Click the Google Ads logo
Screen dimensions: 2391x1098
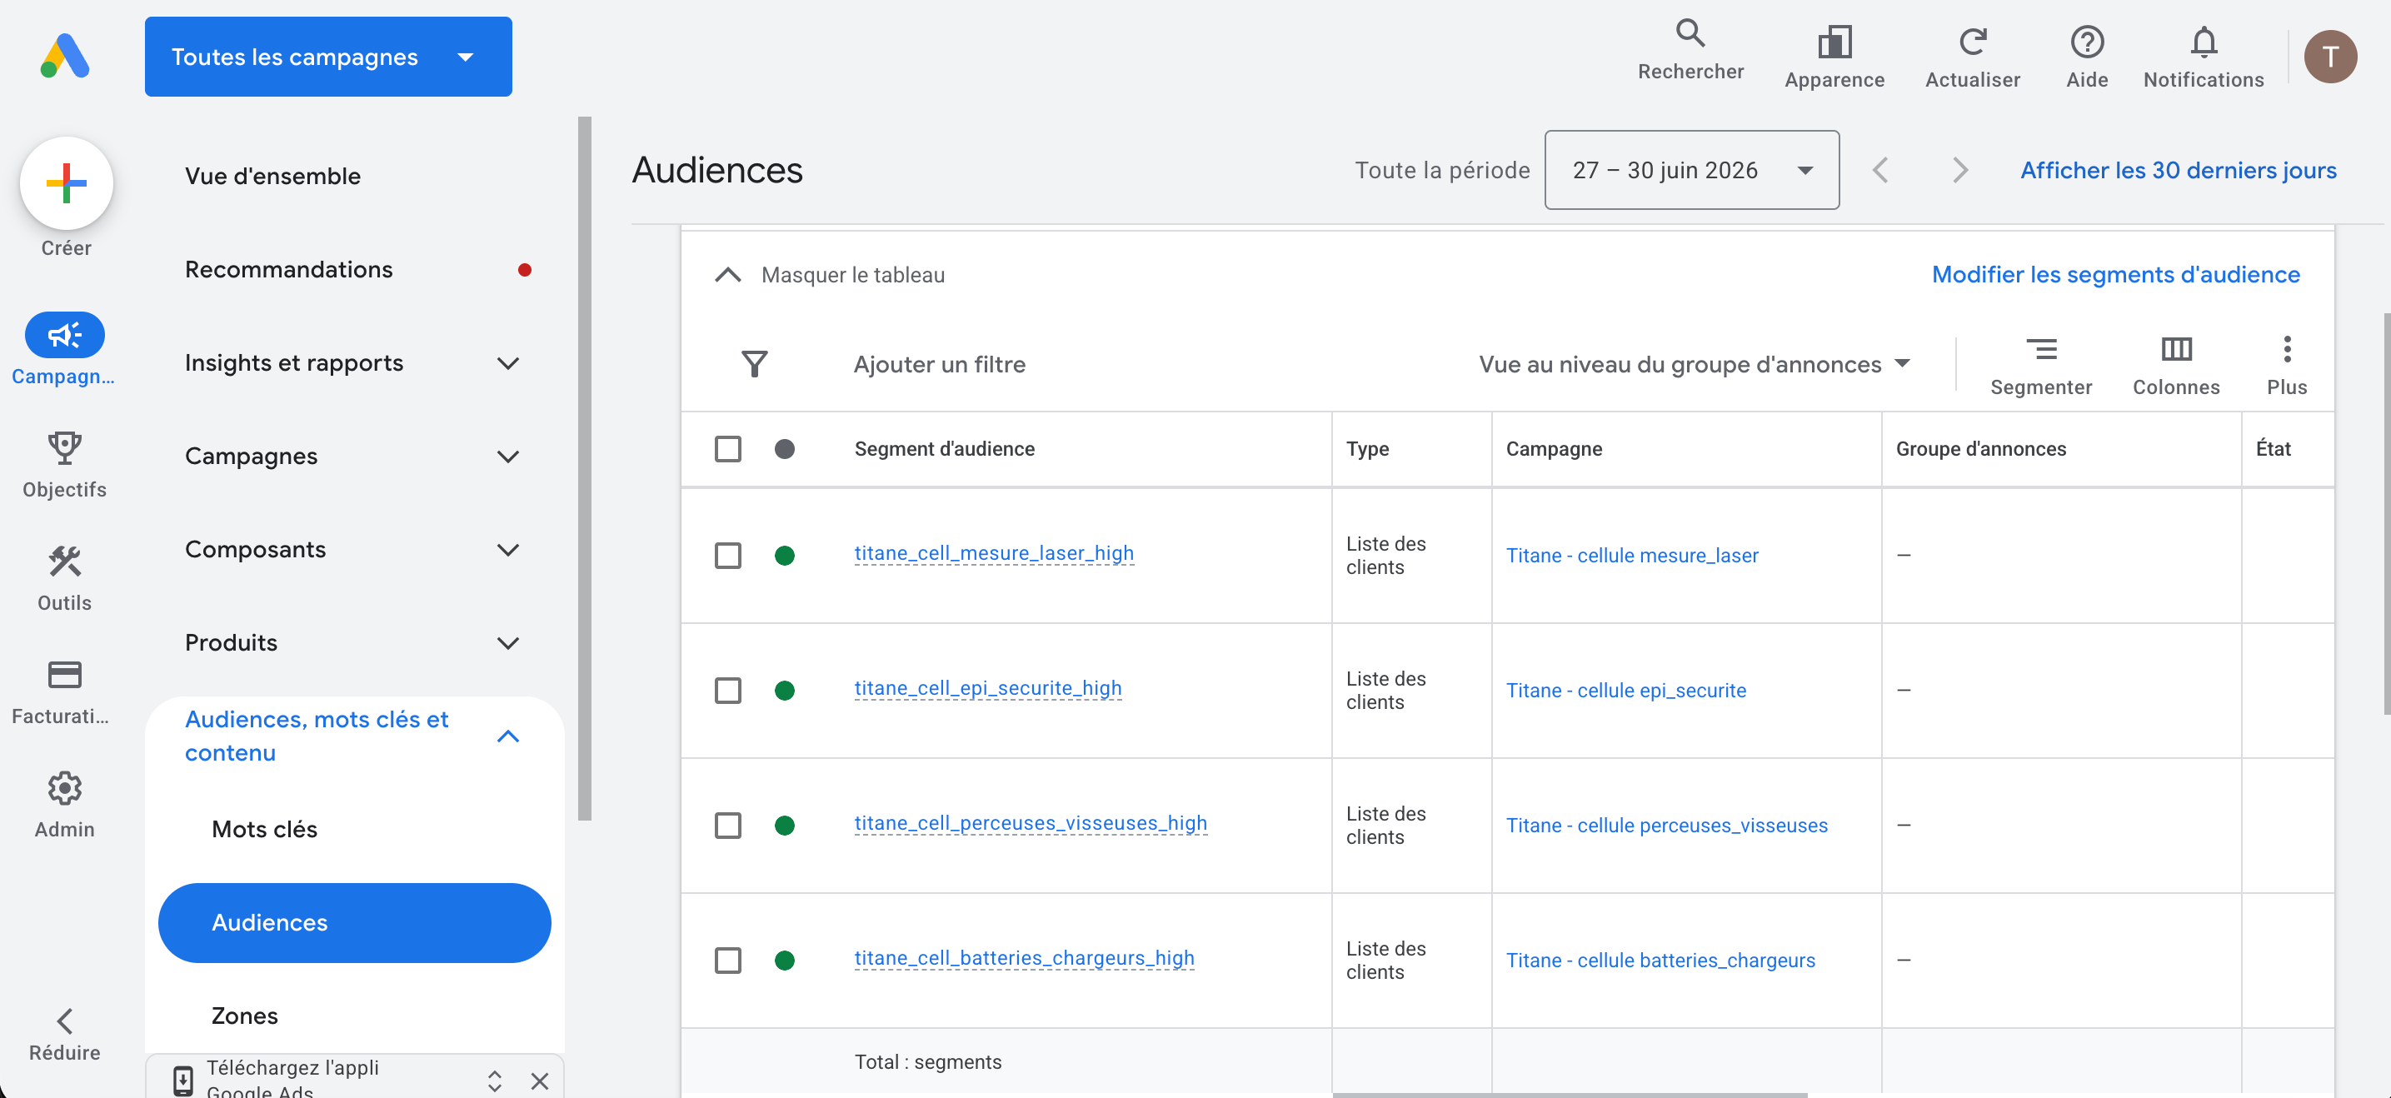tap(65, 57)
